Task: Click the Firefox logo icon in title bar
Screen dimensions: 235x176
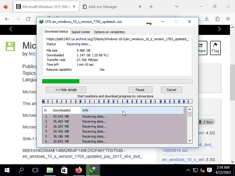Action: tap(6, 6)
